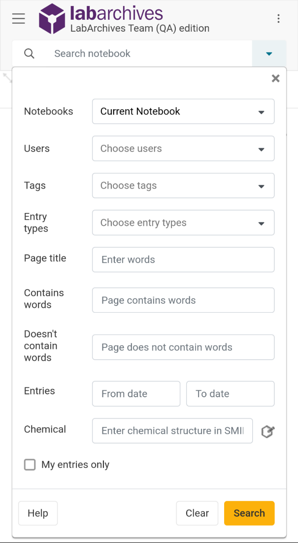This screenshot has width=298, height=543.
Task: Click the Search button
Action: click(249, 513)
